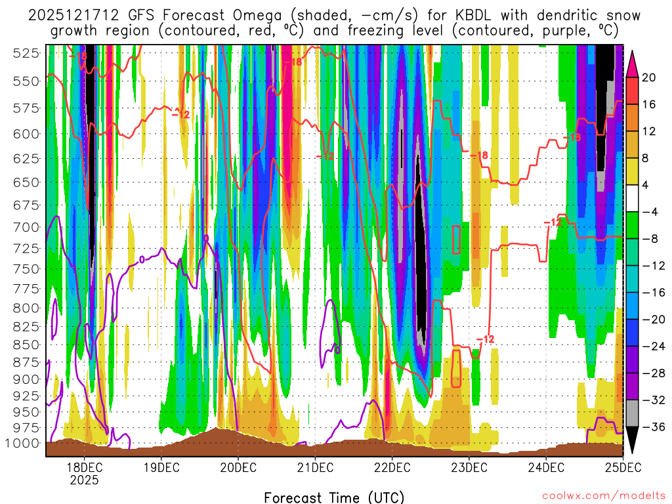The width and height of the screenshot is (672, 504).
Task: Click the color scale value 4
Action: pos(646,185)
